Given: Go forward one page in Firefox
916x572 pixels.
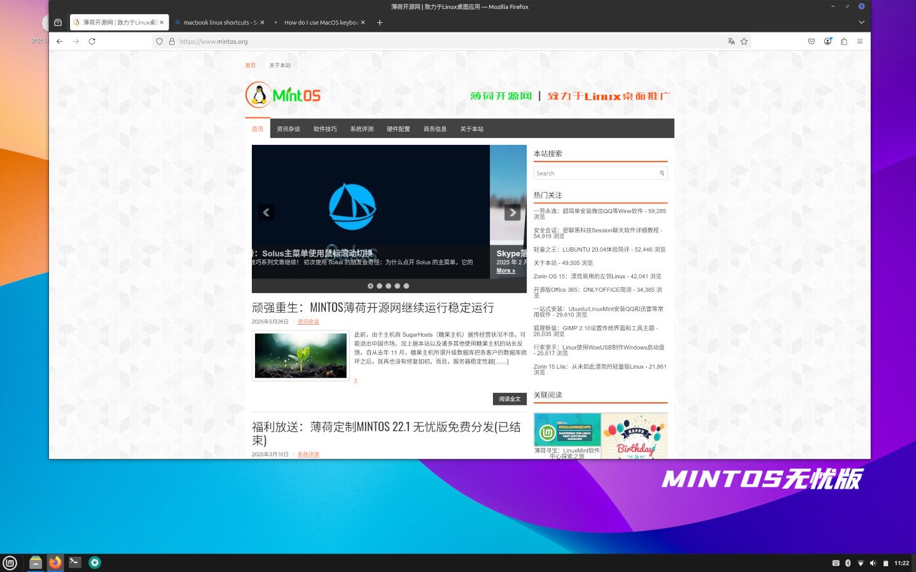Looking at the screenshot, I should pos(76,41).
